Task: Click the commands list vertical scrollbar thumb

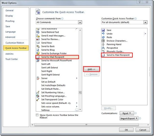Action: click(x=80, y=92)
